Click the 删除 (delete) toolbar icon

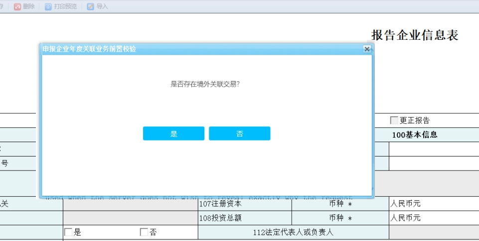click(17, 6)
